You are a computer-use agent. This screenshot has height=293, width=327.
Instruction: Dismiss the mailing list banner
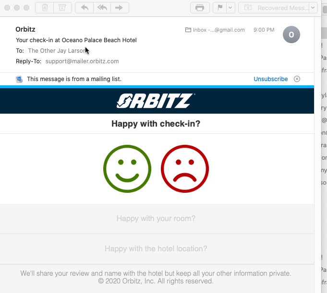(x=297, y=79)
